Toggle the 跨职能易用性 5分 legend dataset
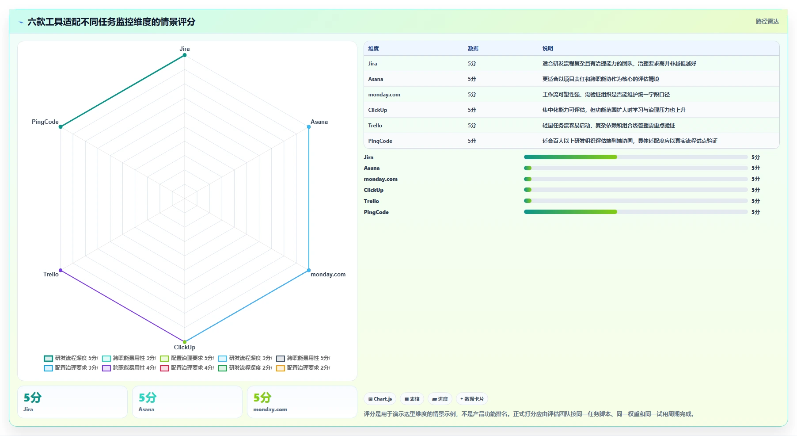 (x=303, y=358)
